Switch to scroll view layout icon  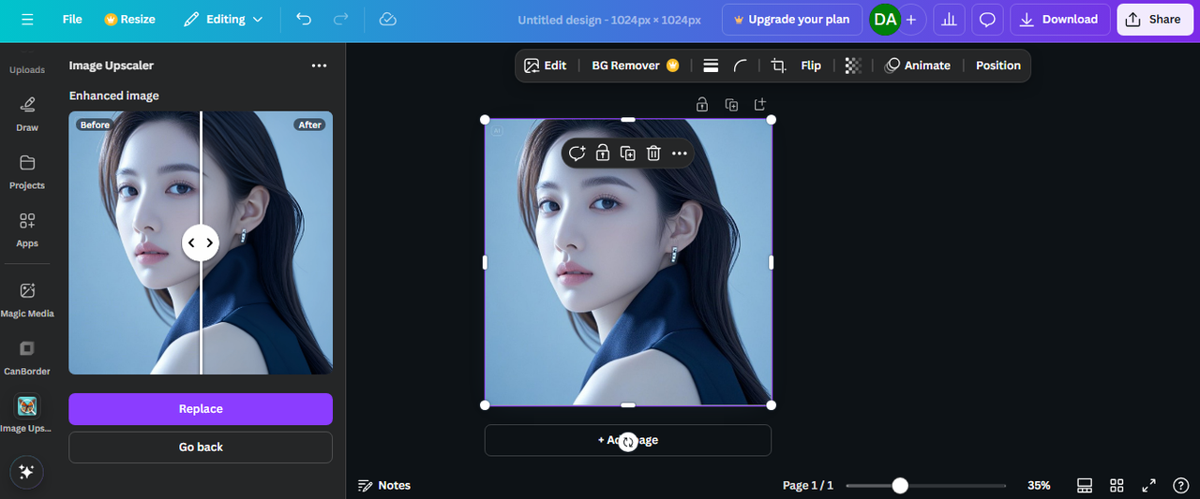1085,485
